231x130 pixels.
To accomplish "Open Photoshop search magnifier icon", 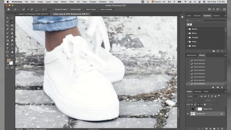I will (x=213, y=9).
